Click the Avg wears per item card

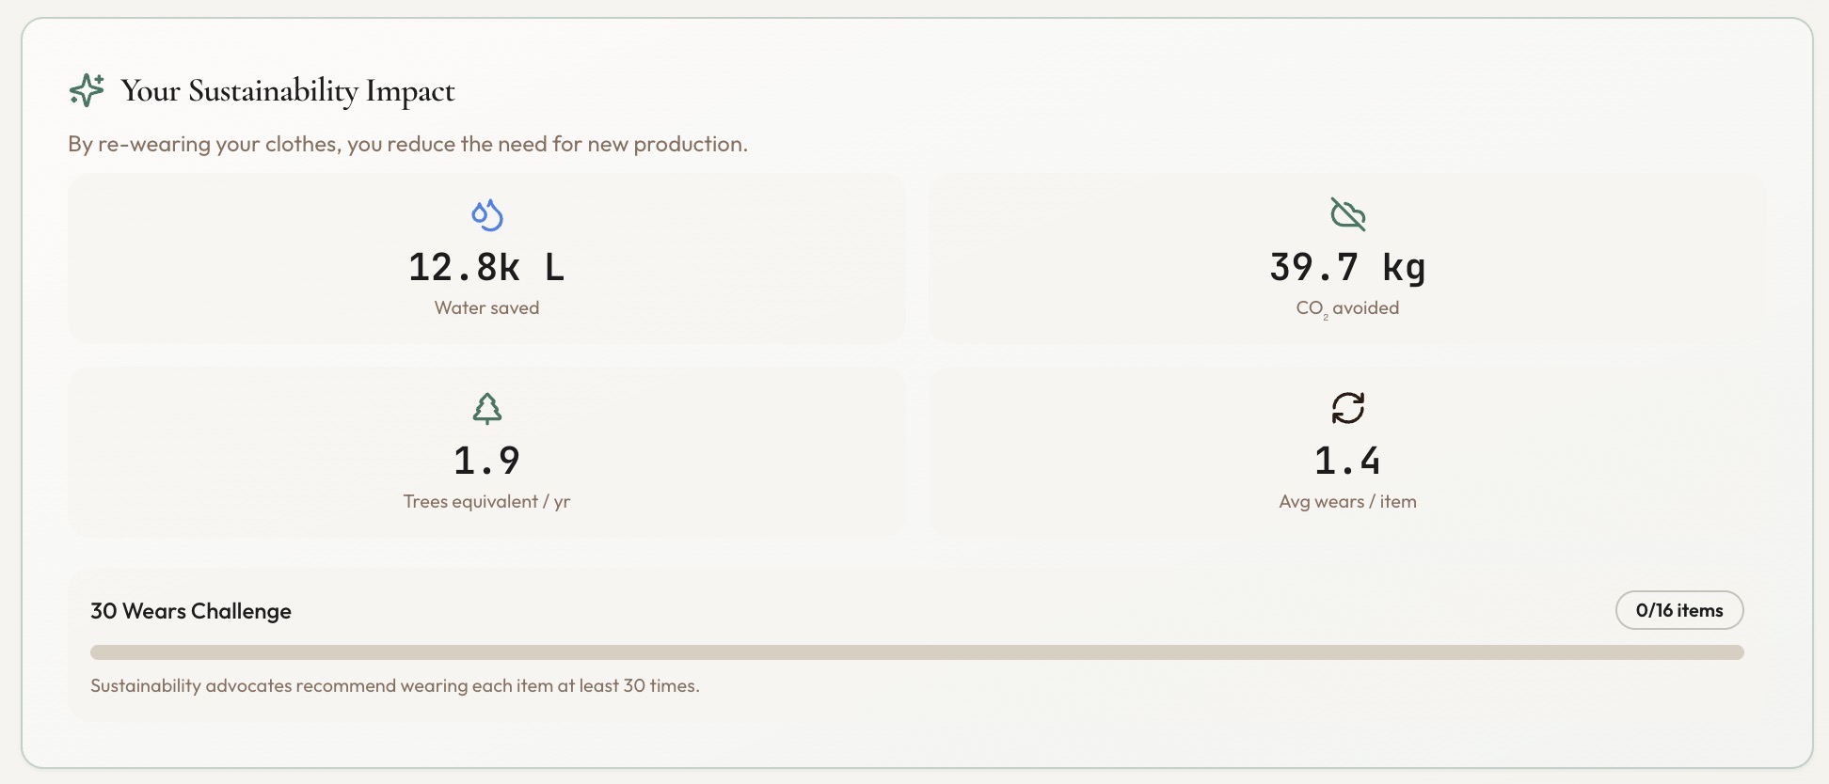[x=1347, y=452]
